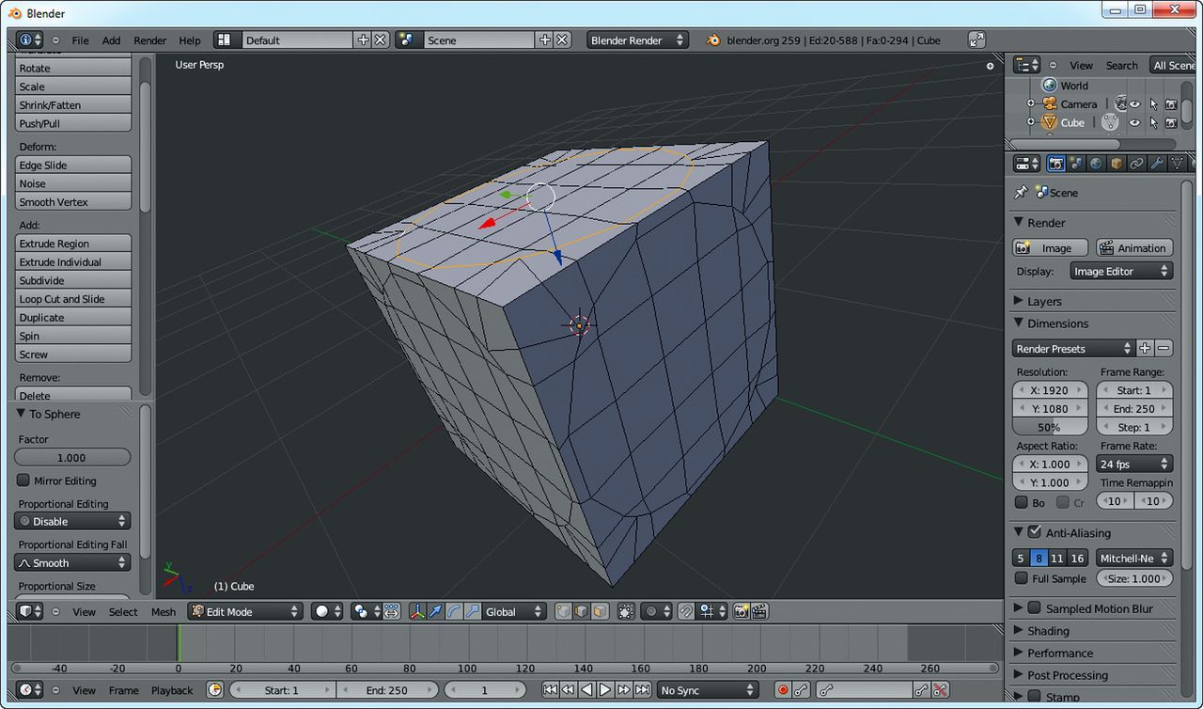
Task: Enable the Full Sample checkbox
Action: (1022, 578)
